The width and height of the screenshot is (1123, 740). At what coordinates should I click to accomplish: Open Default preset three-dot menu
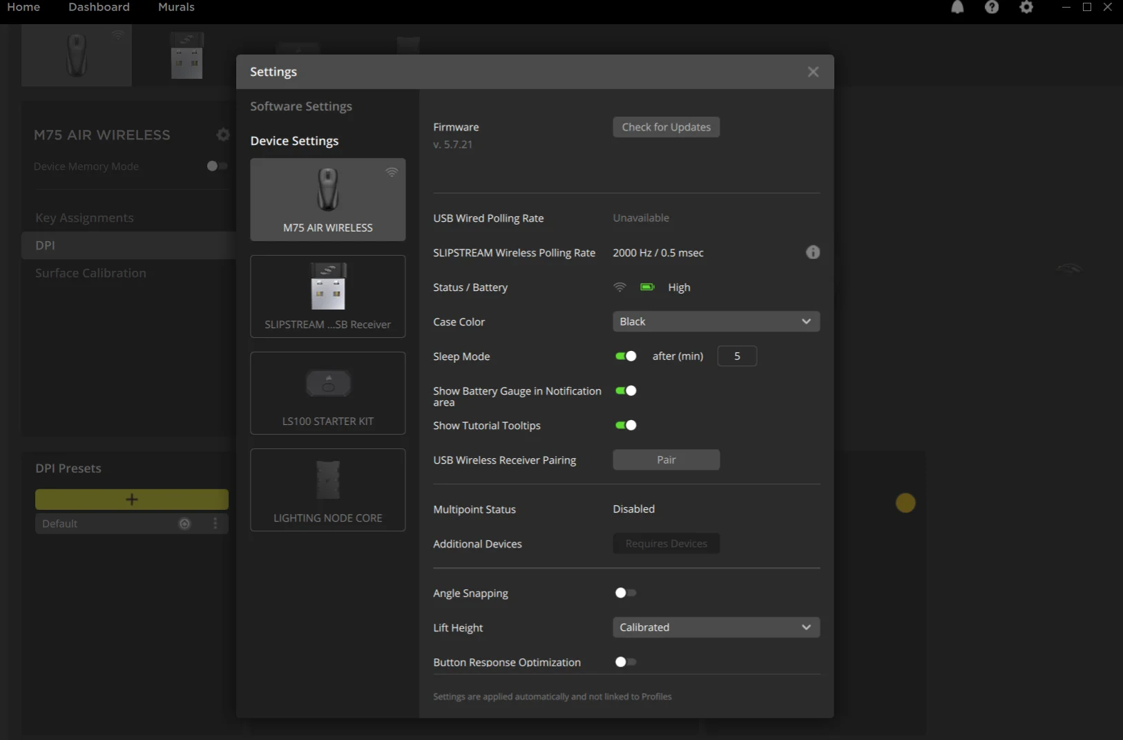[x=215, y=524]
